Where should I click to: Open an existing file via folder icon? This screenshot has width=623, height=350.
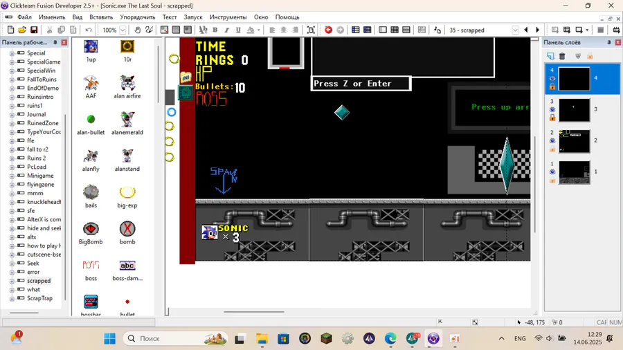pyautogui.click(x=22, y=30)
